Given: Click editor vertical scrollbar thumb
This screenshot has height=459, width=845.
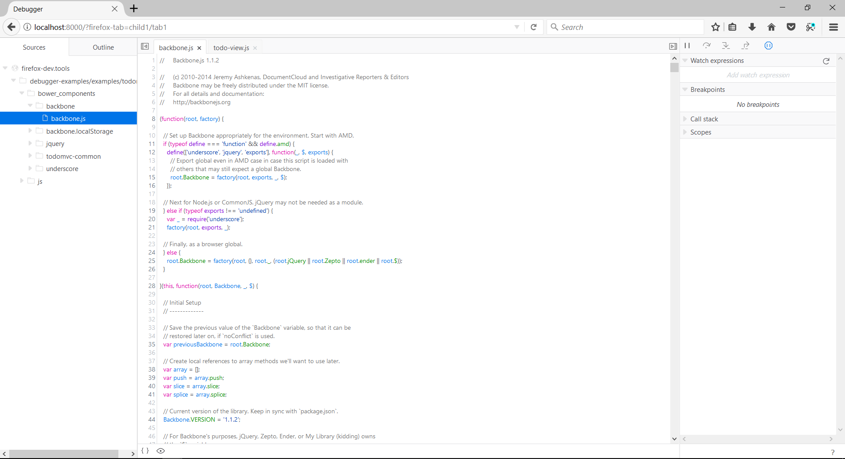Looking at the screenshot, I should point(674,67).
